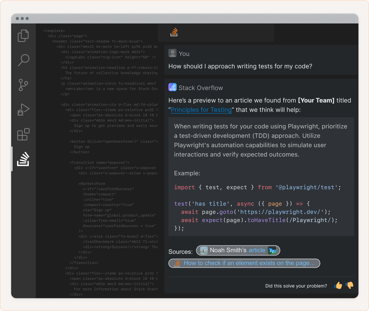This screenshot has height=311, width=369.
Task: Click the Transition name popover line
Action: tap(99, 163)
